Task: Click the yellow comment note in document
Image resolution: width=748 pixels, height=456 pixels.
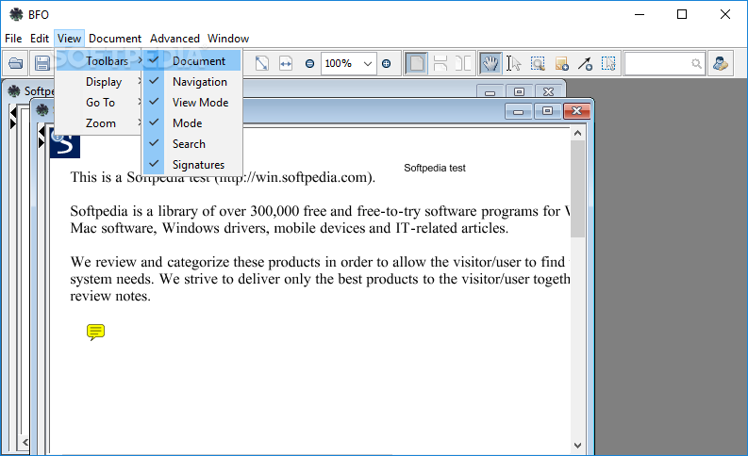Action: tap(95, 332)
